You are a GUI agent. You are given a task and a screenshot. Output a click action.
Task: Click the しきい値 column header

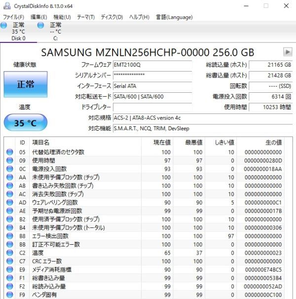pos(221,143)
